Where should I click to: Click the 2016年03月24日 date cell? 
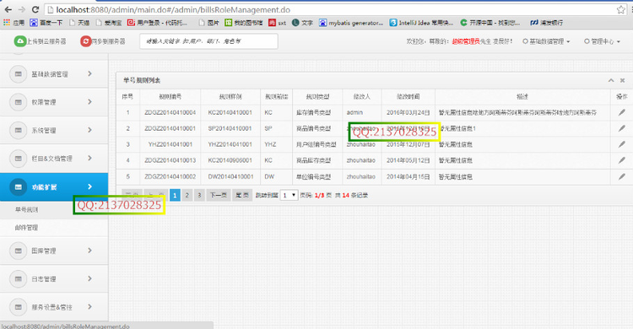[408, 113]
